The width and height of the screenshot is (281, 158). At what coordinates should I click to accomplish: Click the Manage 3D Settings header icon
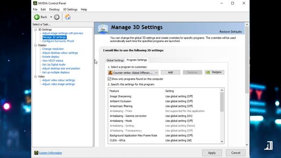[103, 29]
